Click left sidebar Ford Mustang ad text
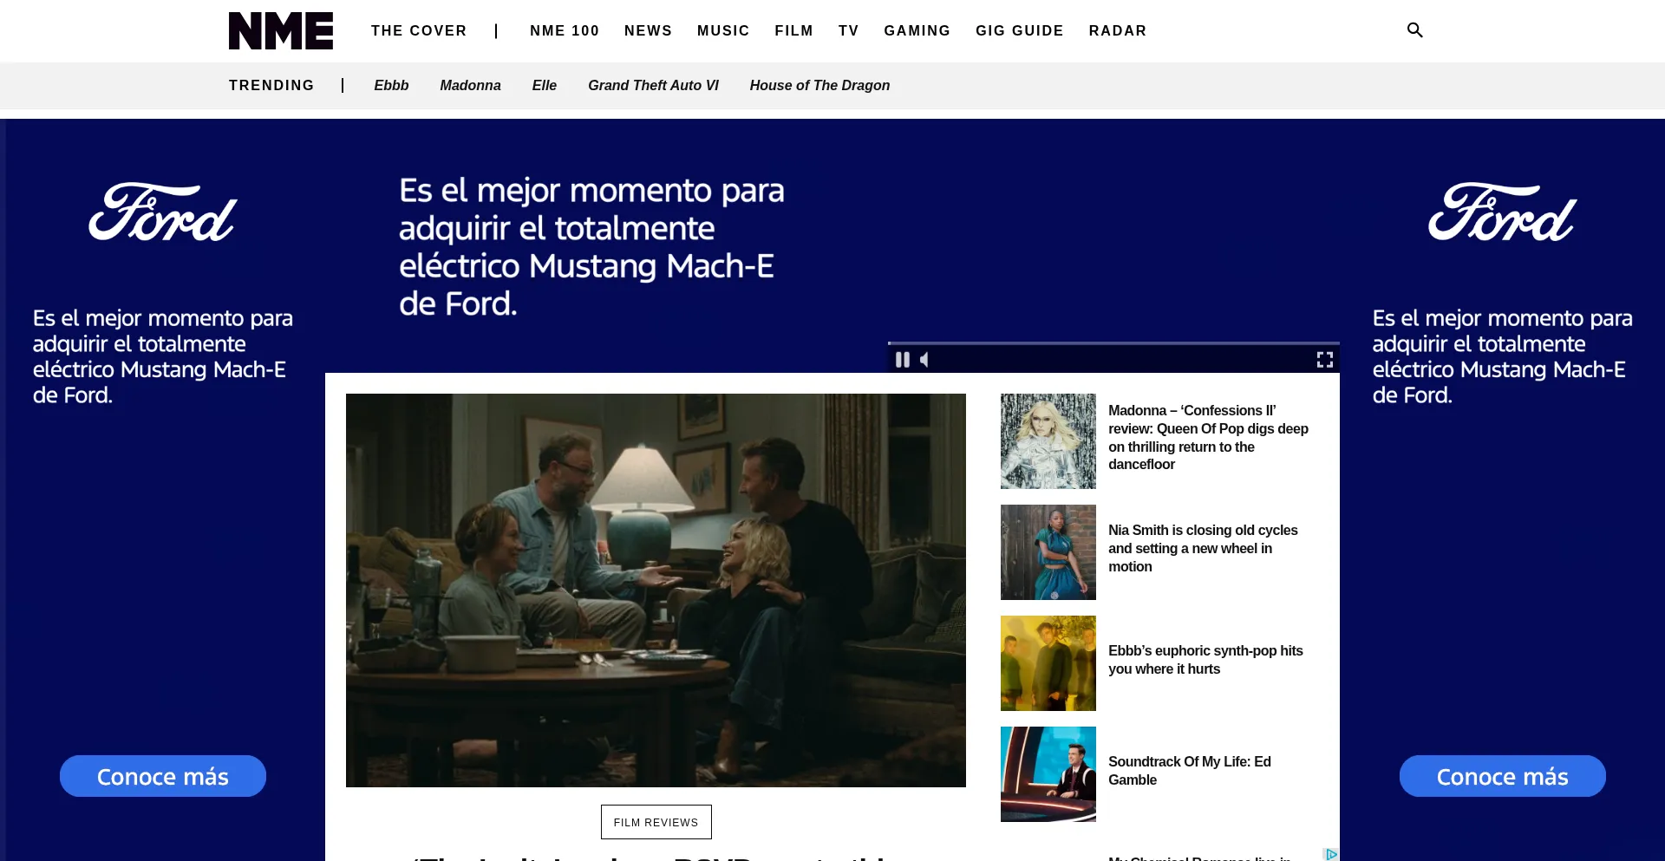The image size is (1665, 861). point(163,356)
